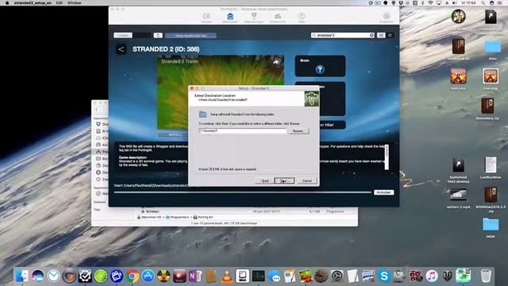Viewport: 508px width, 286px height.
Task: Open the Messages chat bubble in dock
Action: 274,276
